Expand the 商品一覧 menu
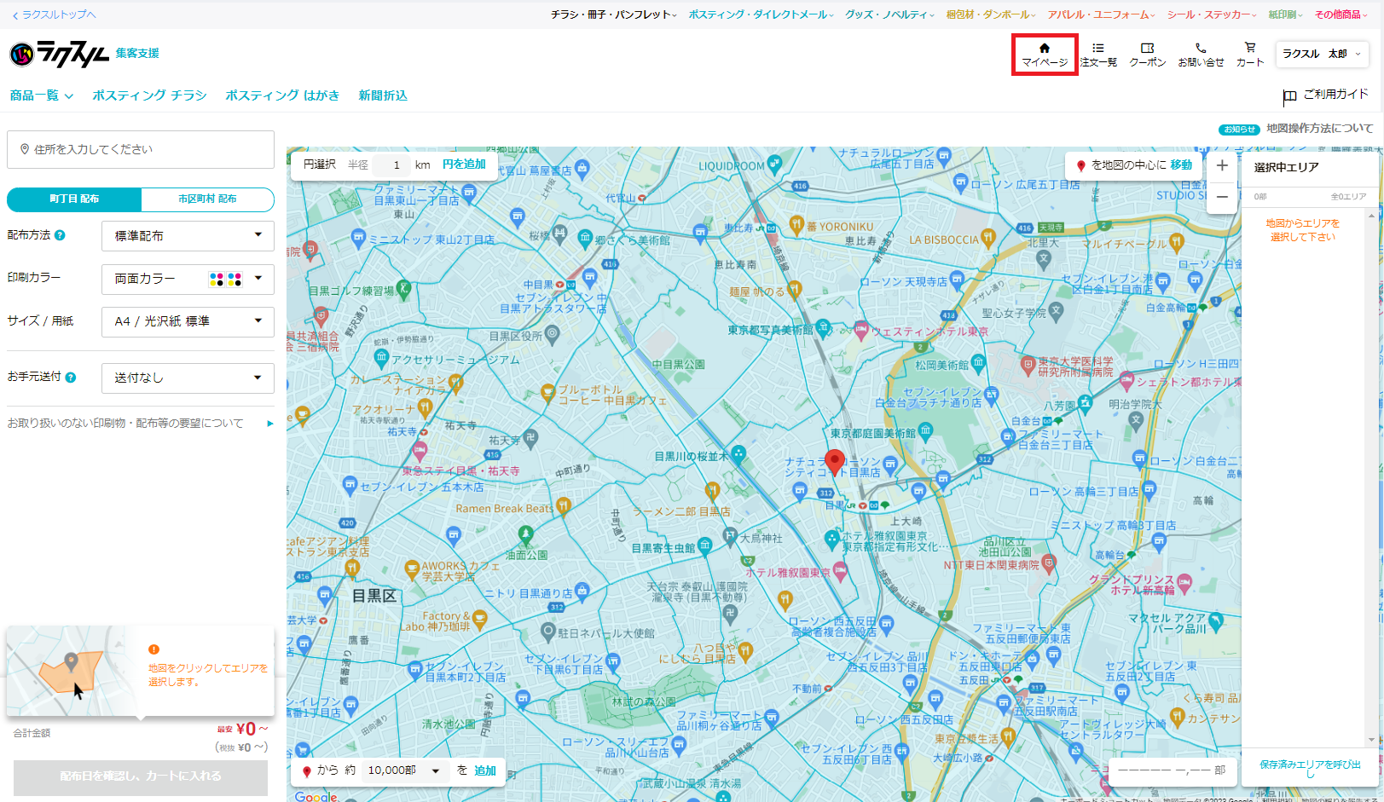The height and width of the screenshot is (802, 1384). (x=42, y=95)
